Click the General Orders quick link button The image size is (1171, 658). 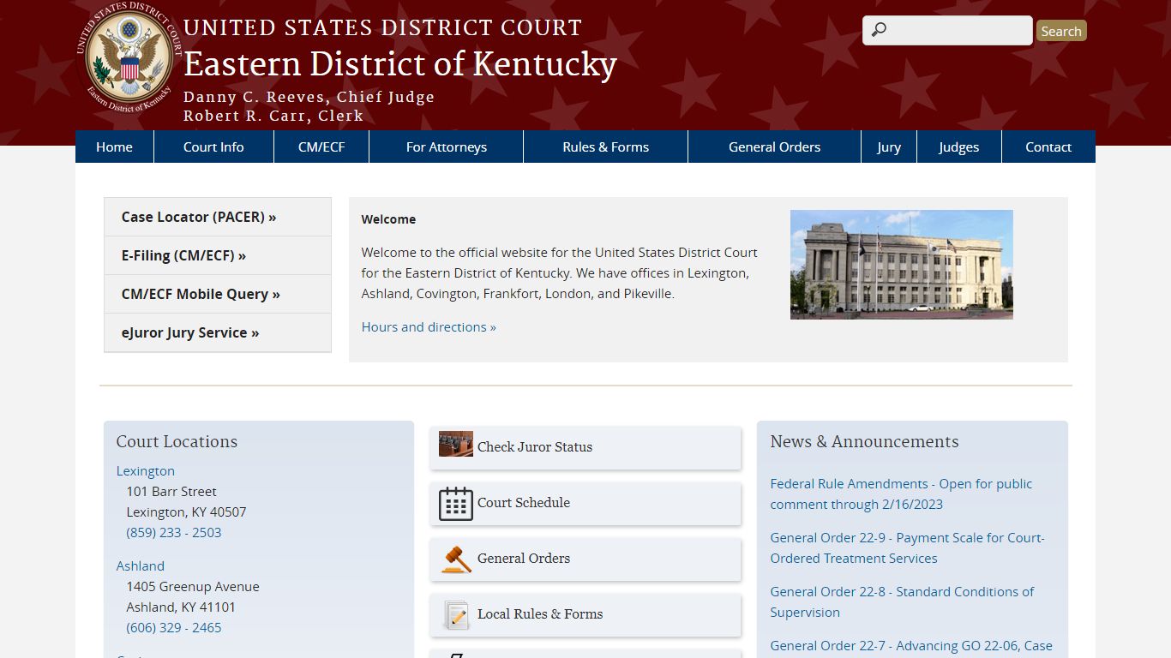point(585,559)
